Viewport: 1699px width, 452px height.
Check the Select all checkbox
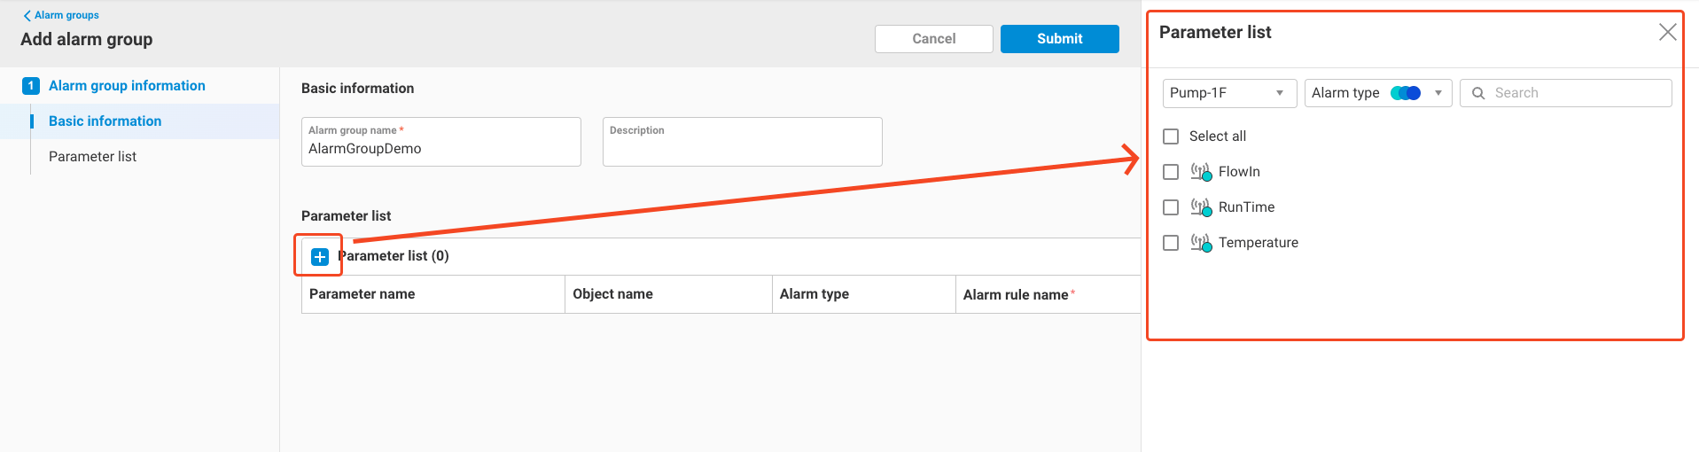(1171, 136)
